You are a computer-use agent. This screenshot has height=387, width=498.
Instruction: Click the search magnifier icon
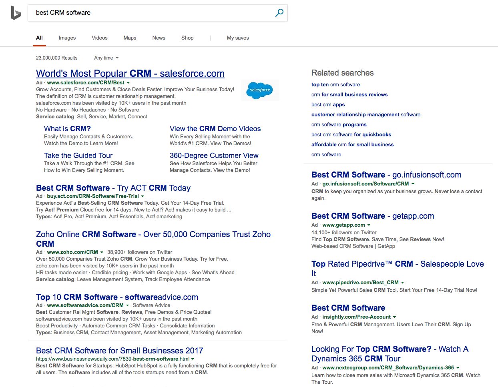279,13
